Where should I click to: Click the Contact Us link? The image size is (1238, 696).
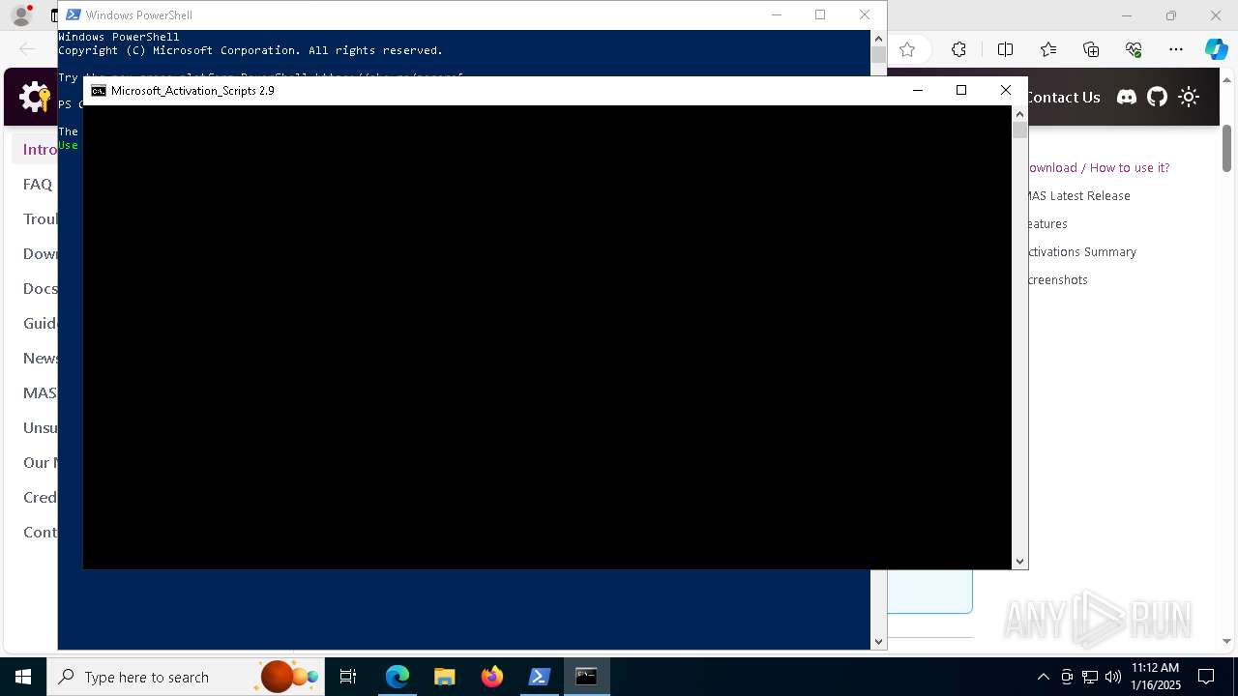coord(1063,97)
